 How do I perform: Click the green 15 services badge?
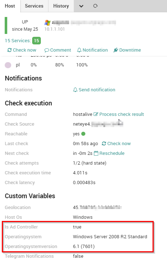pos(37,41)
